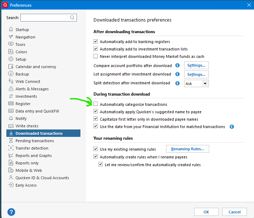This screenshot has width=254, height=218.
Task: Open Pending transactions preferences
Action: (35, 141)
